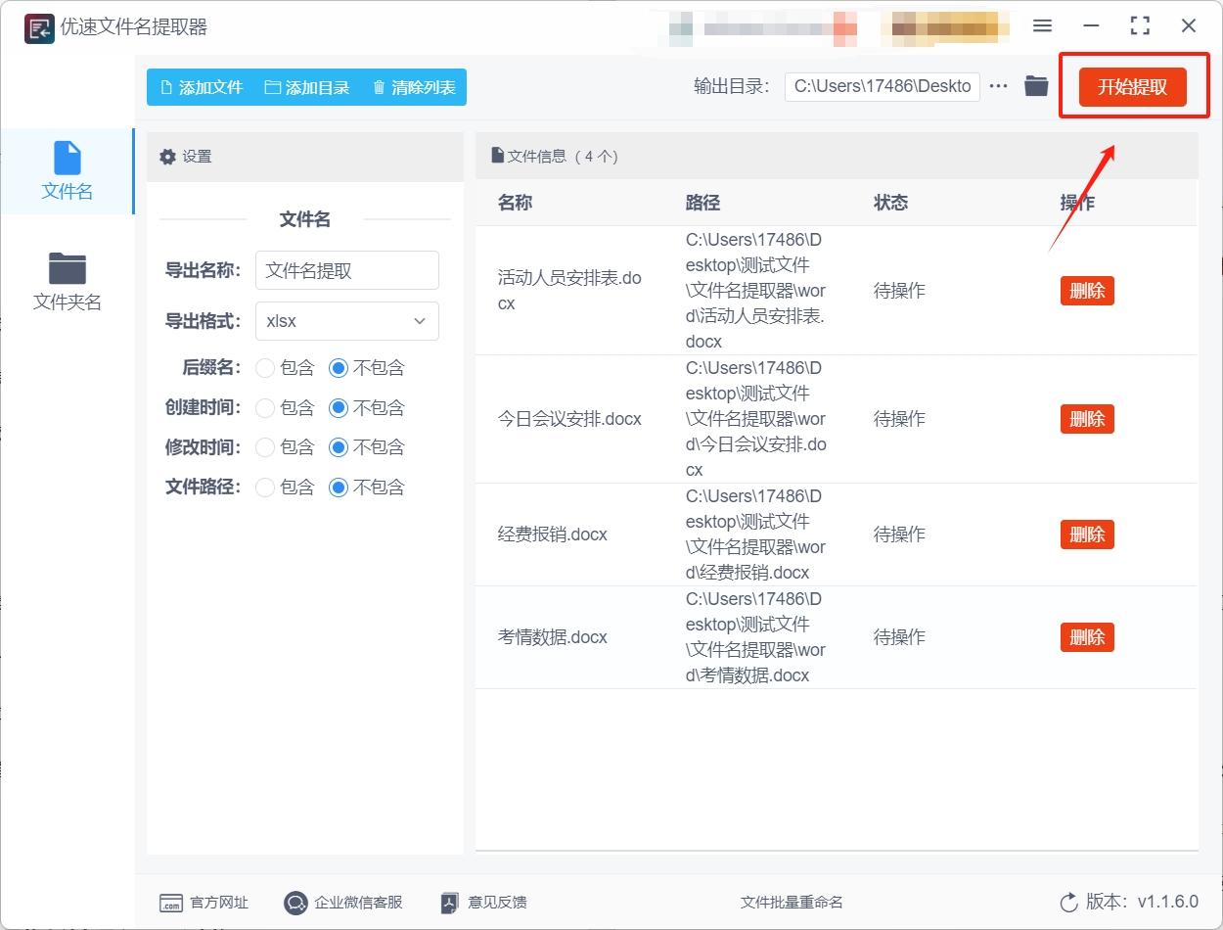Screen dimensions: 1223x930
Task: Click the 添加文件 button
Action: 201,87
